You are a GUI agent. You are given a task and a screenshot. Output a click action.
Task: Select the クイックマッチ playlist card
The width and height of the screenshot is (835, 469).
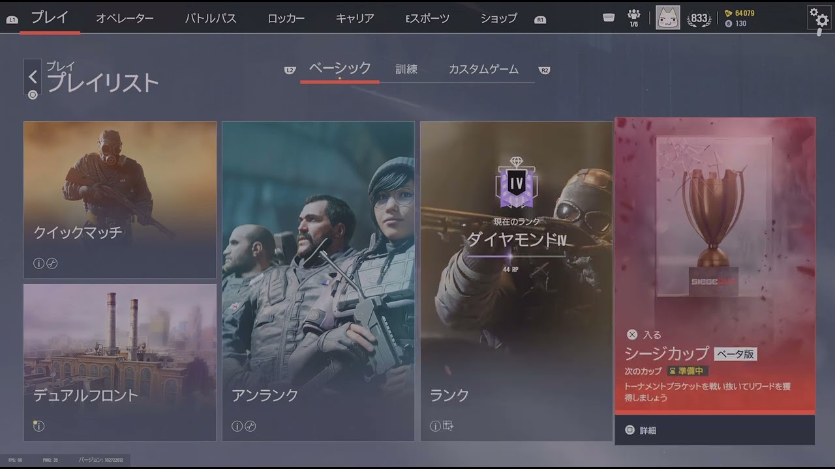[120, 200]
